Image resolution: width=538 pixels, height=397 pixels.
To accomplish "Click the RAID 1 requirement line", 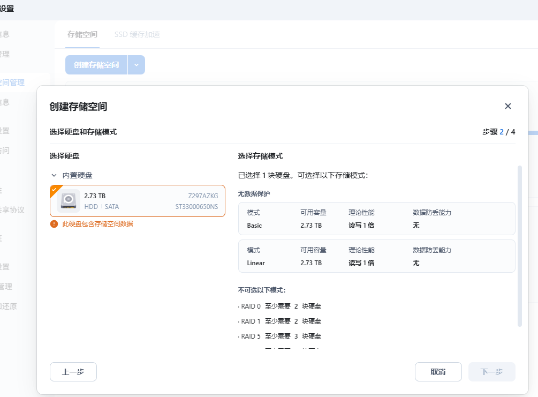I will tap(279, 321).
